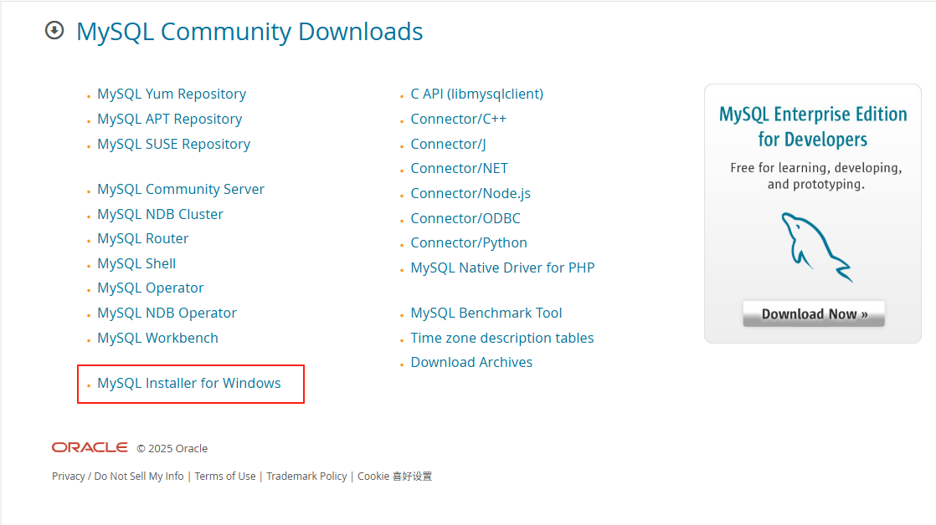936x525 pixels.
Task: Select the Connector/C++ link
Action: [x=459, y=120]
